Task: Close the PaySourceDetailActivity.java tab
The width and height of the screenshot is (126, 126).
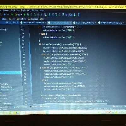Action: [x=45, y=23]
